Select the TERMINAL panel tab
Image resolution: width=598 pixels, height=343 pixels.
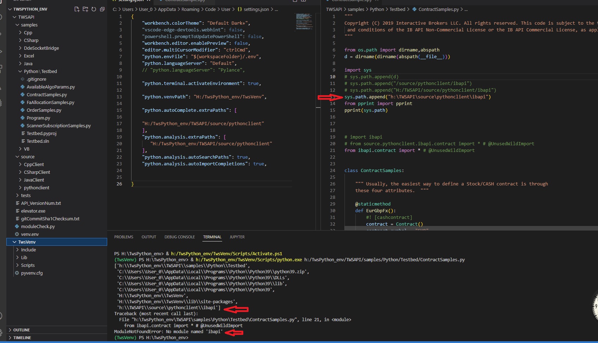click(212, 237)
